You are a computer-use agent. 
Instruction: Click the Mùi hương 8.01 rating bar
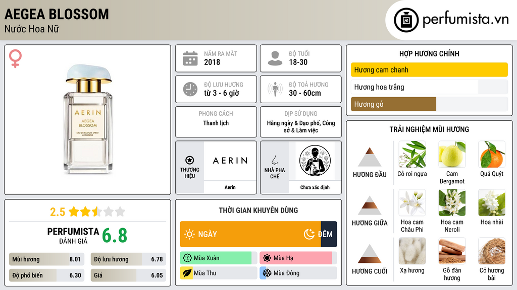[x=46, y=259]
